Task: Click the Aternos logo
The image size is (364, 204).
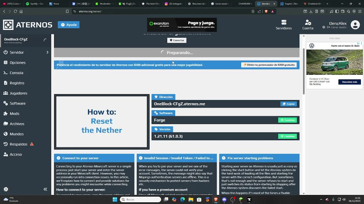Action: click(x=28, y=25)
